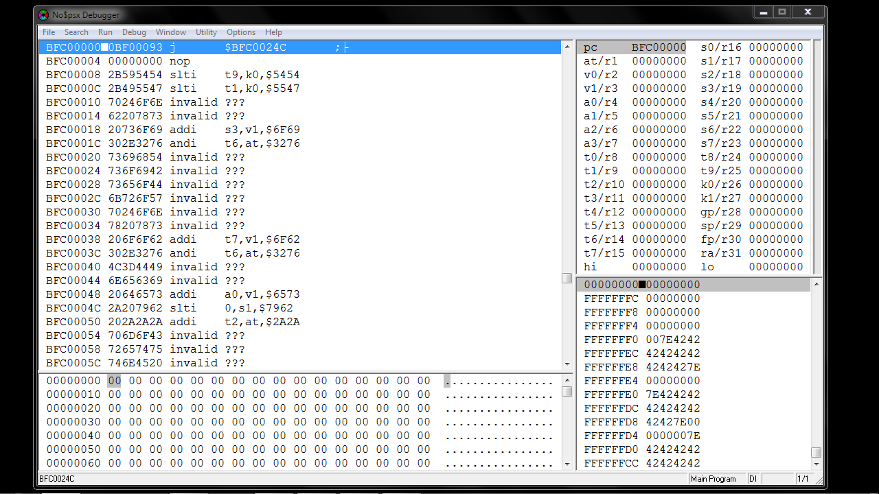The width and height of the screenshot is (879, 494).
Task: Click the stack pane scrollbar thumb
Action: tap(816, 452)
